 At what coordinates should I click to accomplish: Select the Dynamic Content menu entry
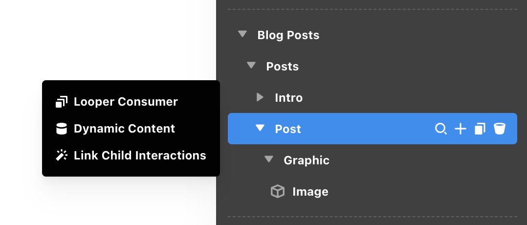(124, 129)
